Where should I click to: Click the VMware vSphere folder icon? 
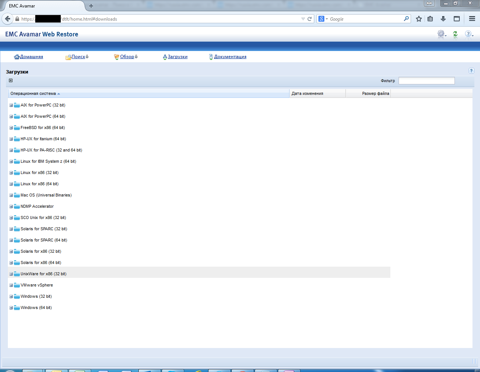pyautogui.click(x=17, y=285)
